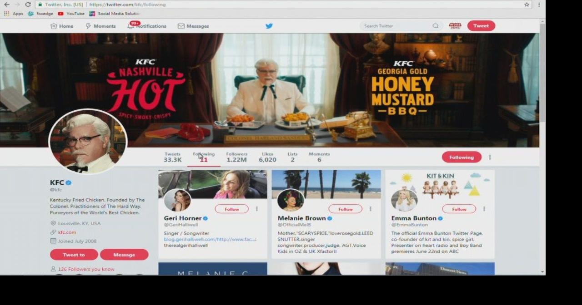Bookmark the page with the star icon
Image resolution: width=582 pixels, height=305 pixels.
(x=526, y=5)
